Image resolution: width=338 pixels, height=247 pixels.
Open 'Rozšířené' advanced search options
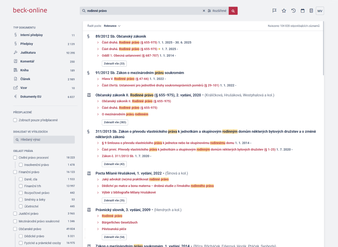217,11
